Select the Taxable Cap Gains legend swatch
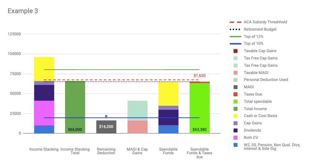The width and height of the screenshot is (319, 167). (235, 51)
